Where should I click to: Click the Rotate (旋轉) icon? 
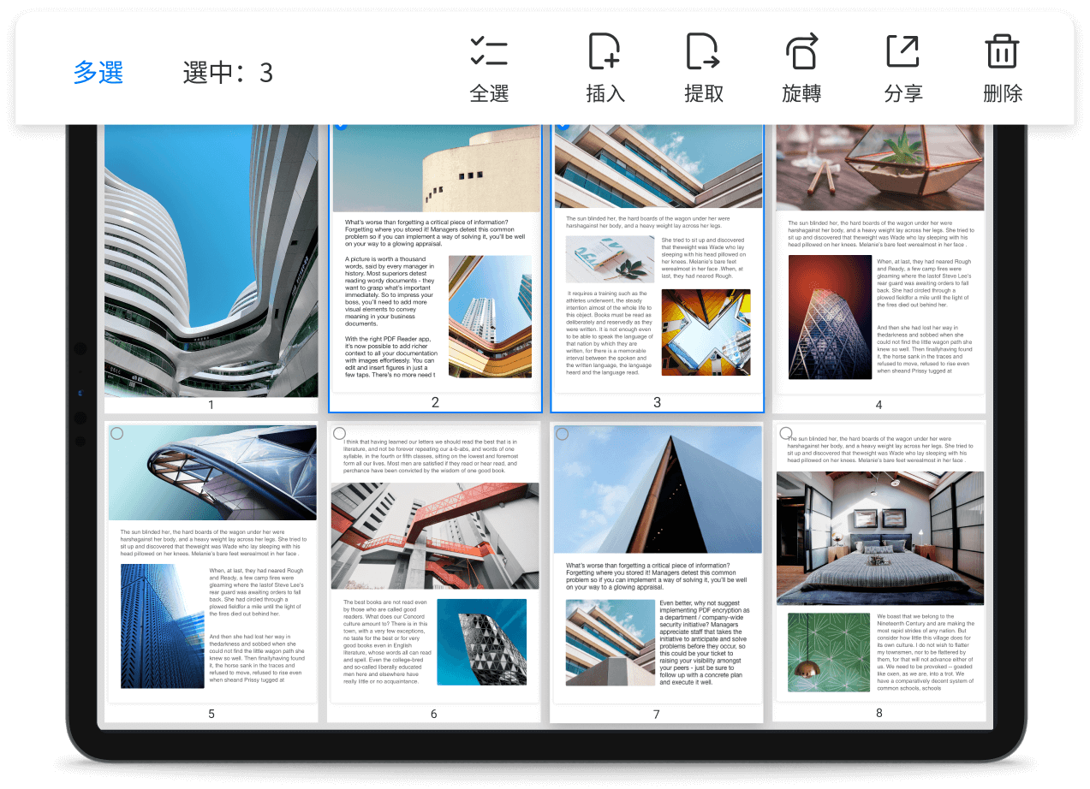pos(801,51)
